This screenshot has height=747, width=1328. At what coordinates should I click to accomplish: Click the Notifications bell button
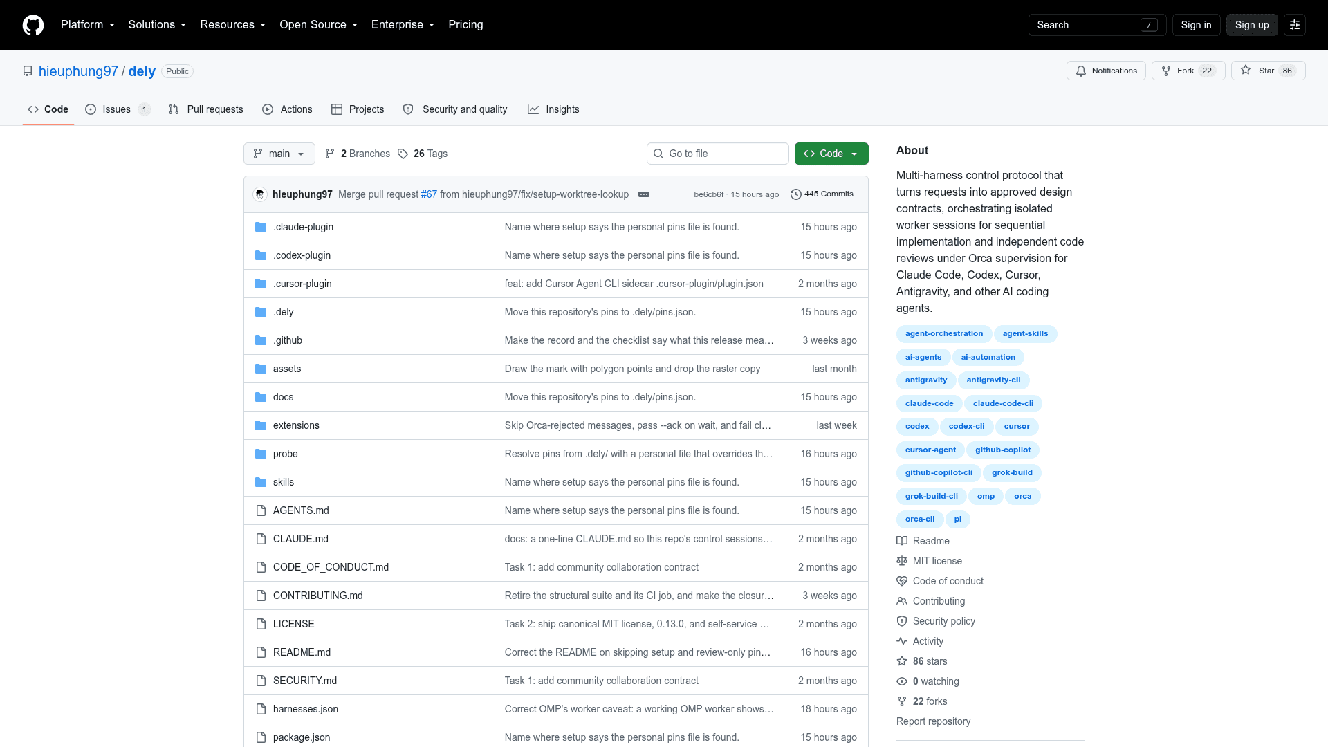point(1106,71)
